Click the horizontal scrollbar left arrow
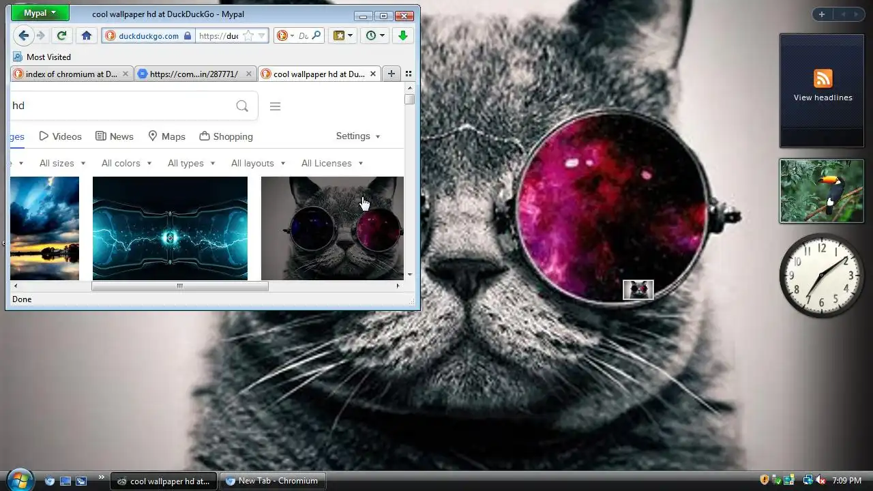Viewport: 873px width, 491px height. point(16,286)
